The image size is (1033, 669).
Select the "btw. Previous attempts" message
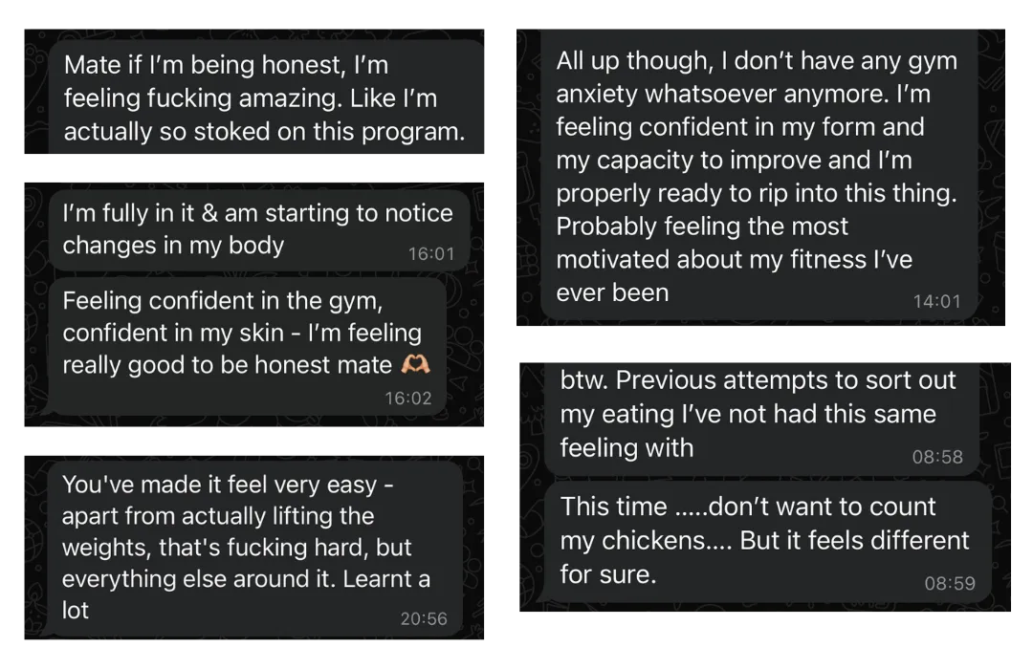(760, 414)
